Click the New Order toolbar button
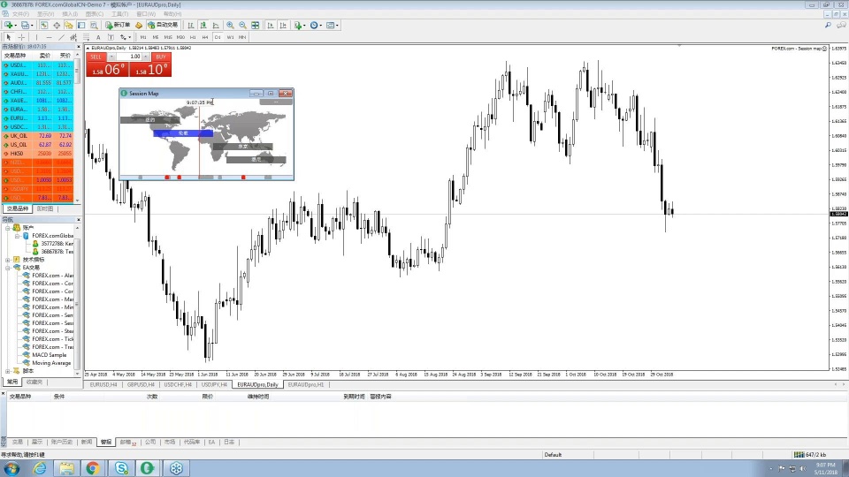This screenshot has width=849, height=477. (118, 26)
